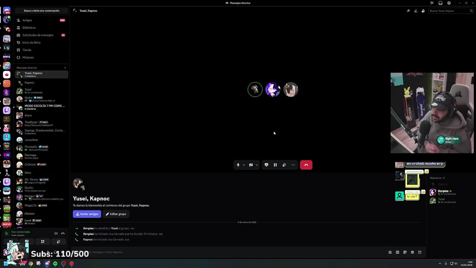This screenshot has height=268, width=476.
Task: Click Editar grupo button
Action: pos(116,214)
